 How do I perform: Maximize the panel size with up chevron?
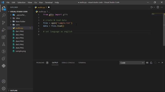pyautogui.click(x=159, y=63)
